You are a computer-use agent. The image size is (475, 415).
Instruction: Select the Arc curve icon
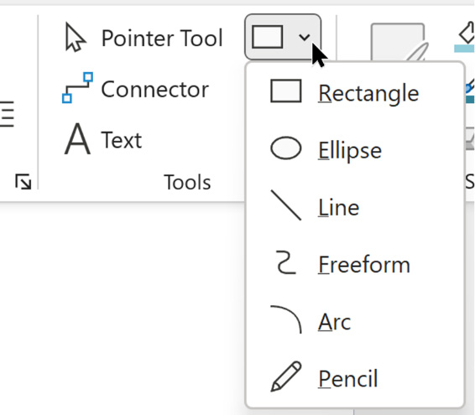(x=285, y=319)
